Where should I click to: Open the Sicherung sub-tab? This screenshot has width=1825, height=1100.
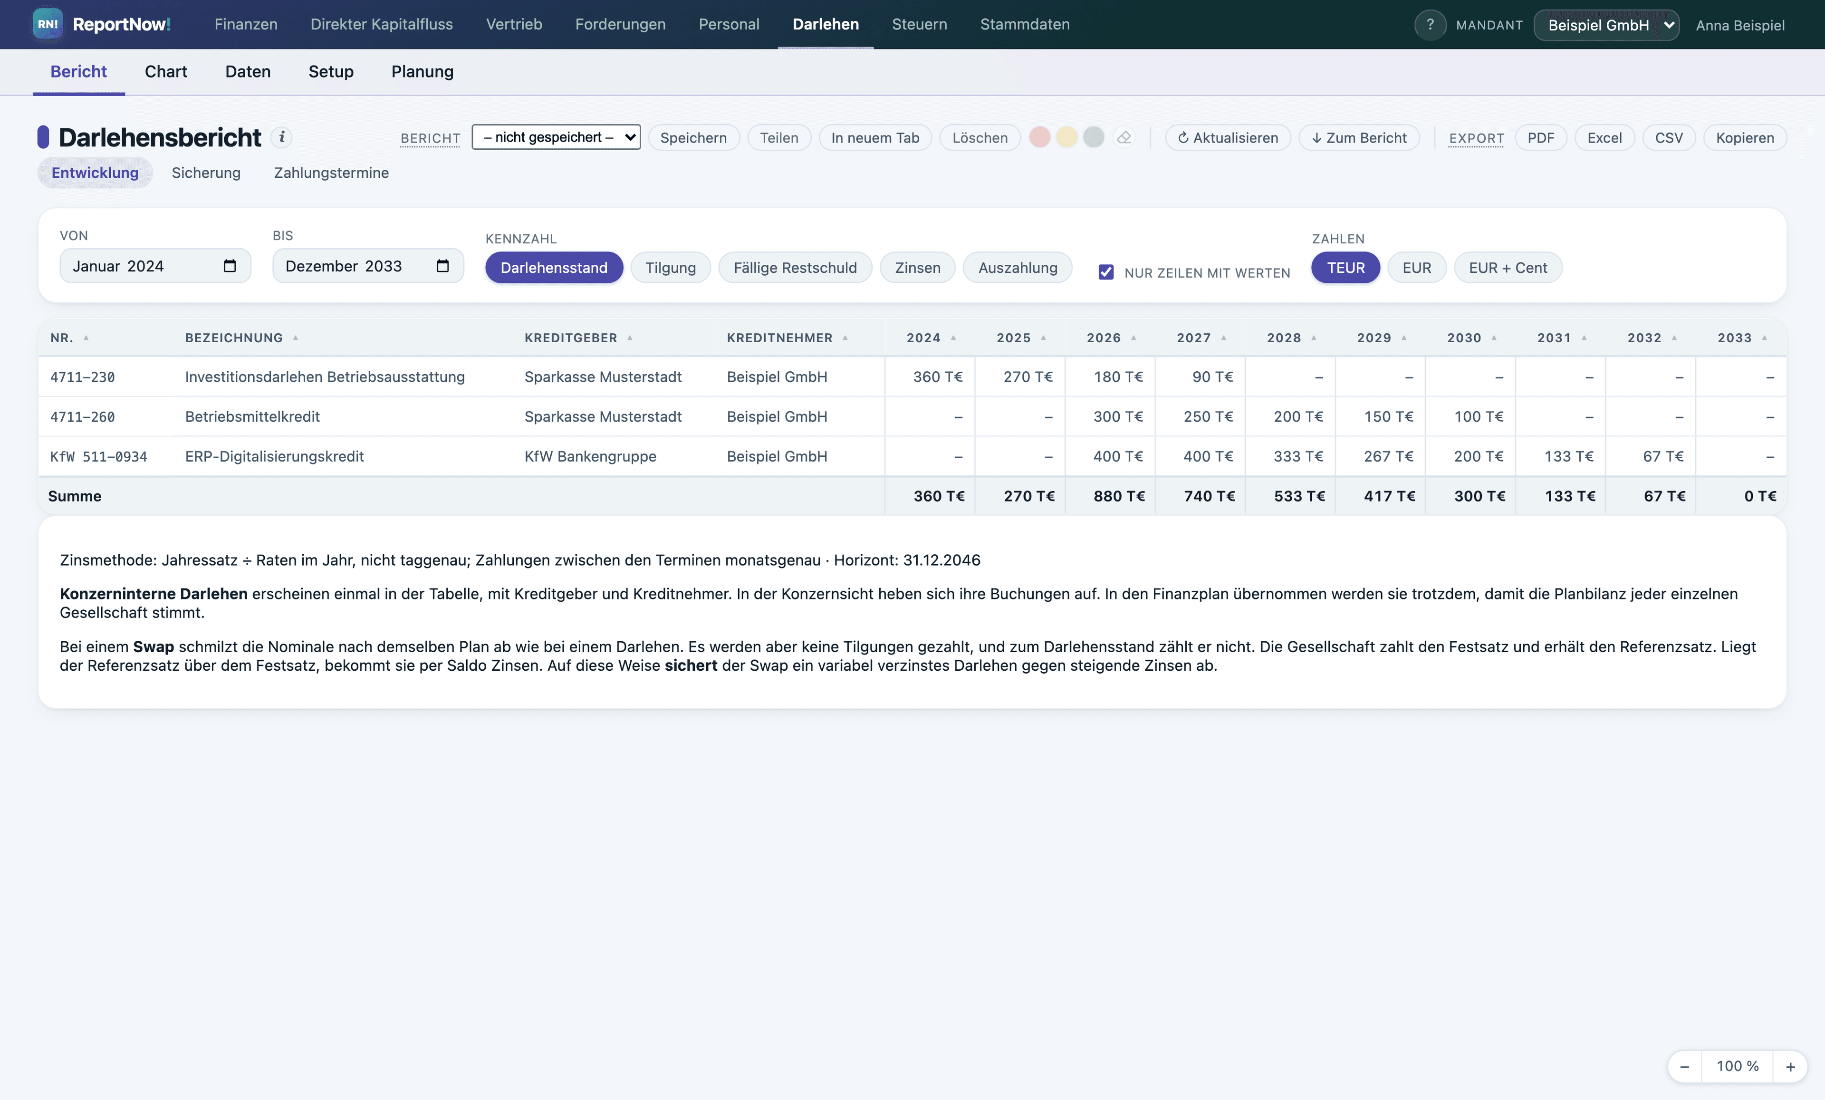pyautogui.click(x=206, y=173)
